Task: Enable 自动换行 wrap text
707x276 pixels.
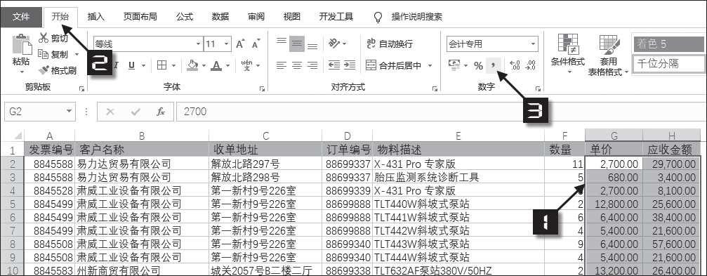Action: coord(390,44)
